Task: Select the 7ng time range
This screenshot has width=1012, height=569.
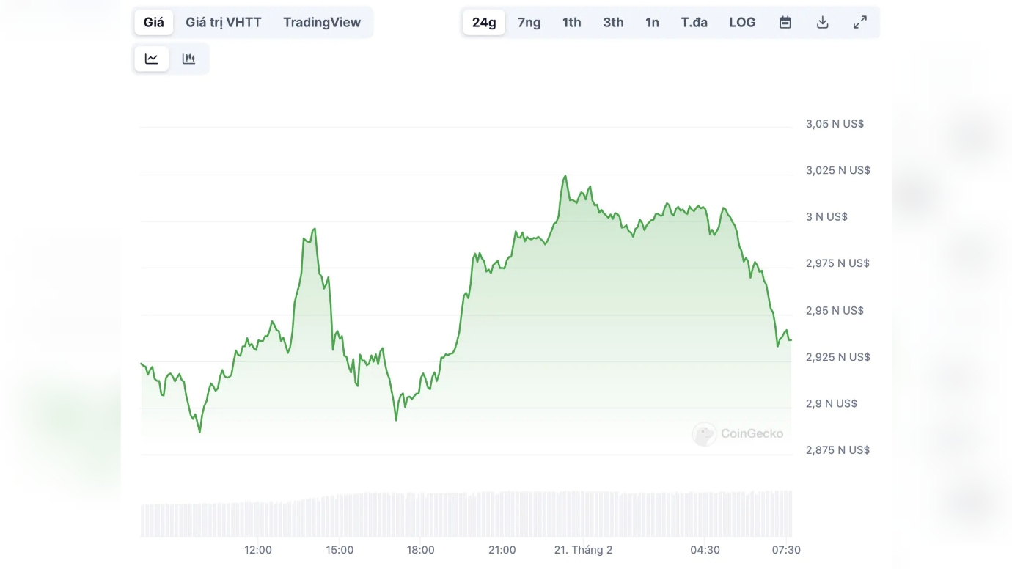Action: click(529, 22)
